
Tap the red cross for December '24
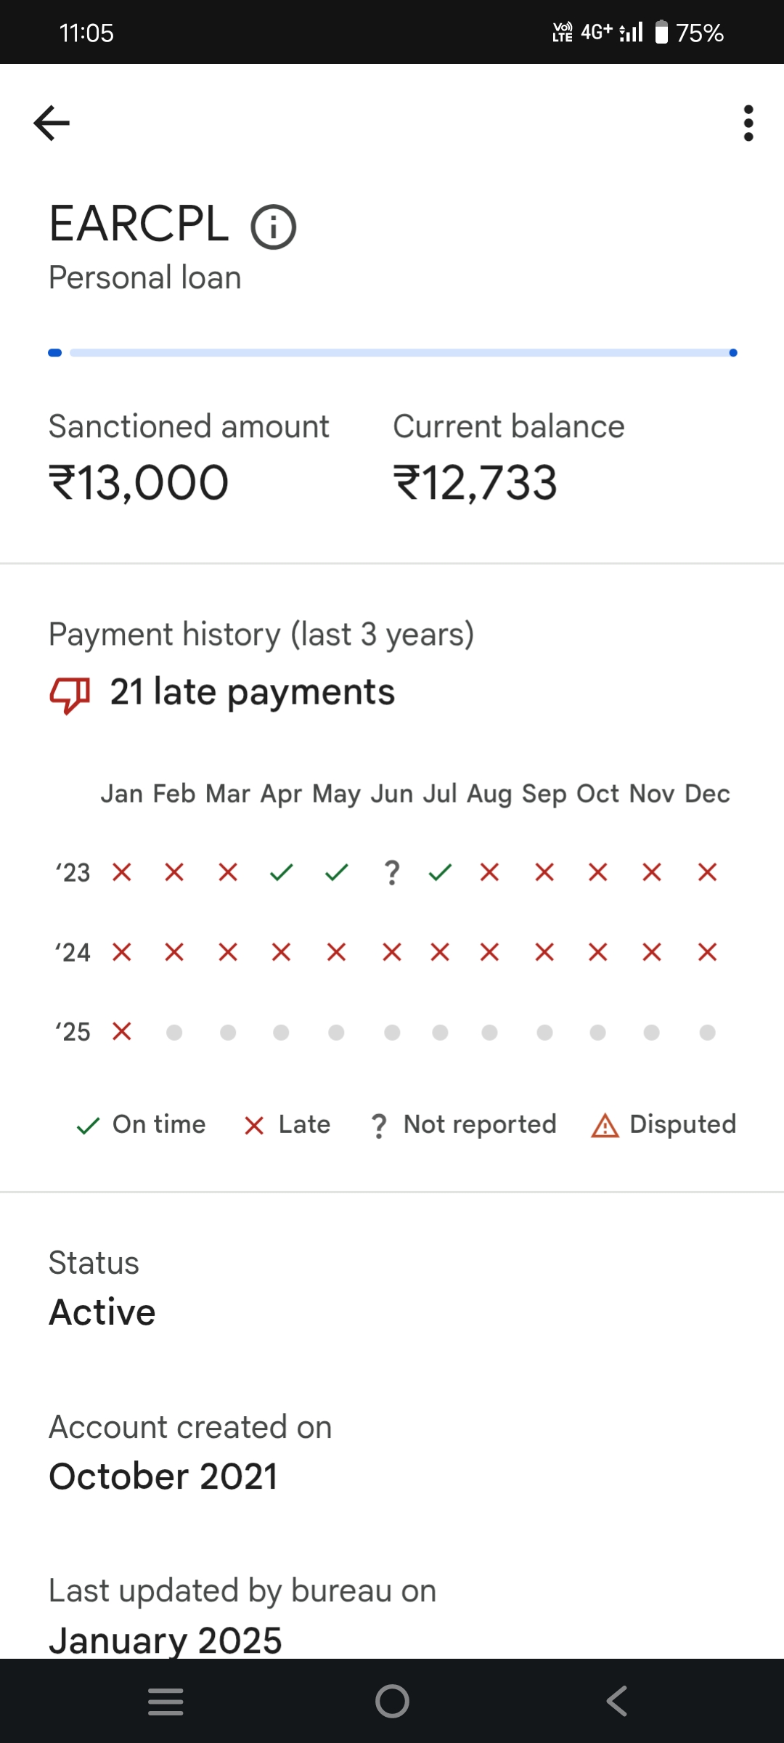coord(707,952)
